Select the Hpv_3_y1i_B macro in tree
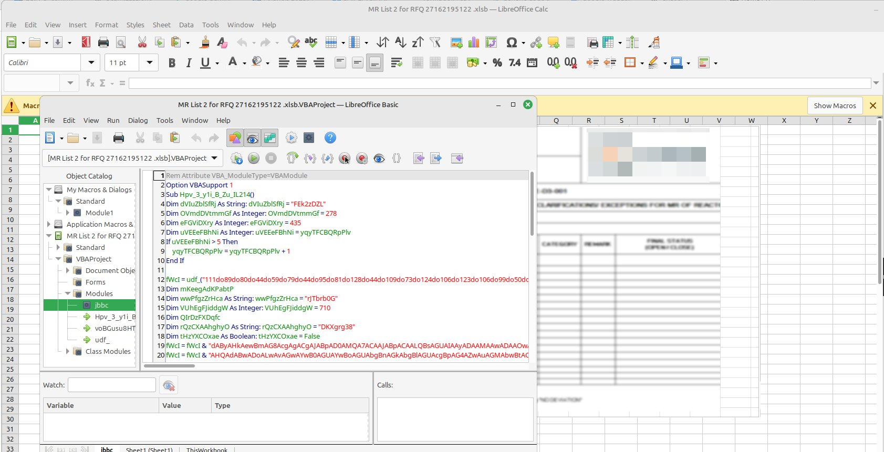This screenshot has width=884, height=452. (x=115, y=317)
